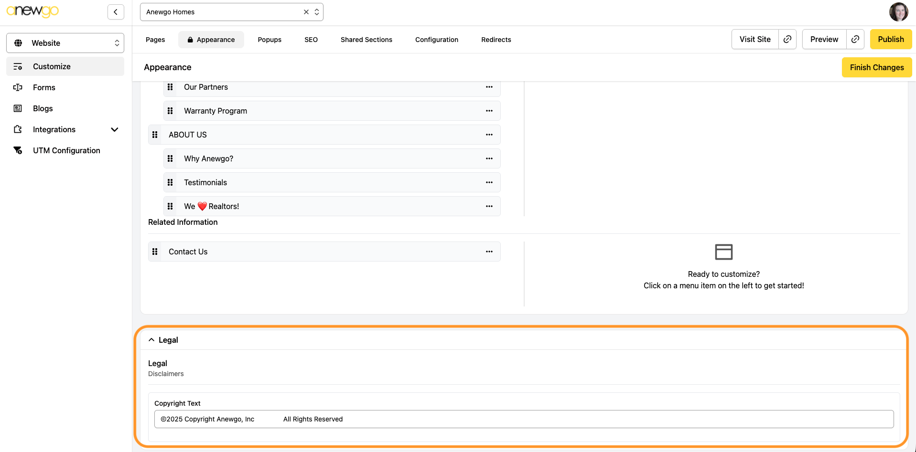Collapse the left sidebar with the chevron button
The image size is (916, 452).
116,12
